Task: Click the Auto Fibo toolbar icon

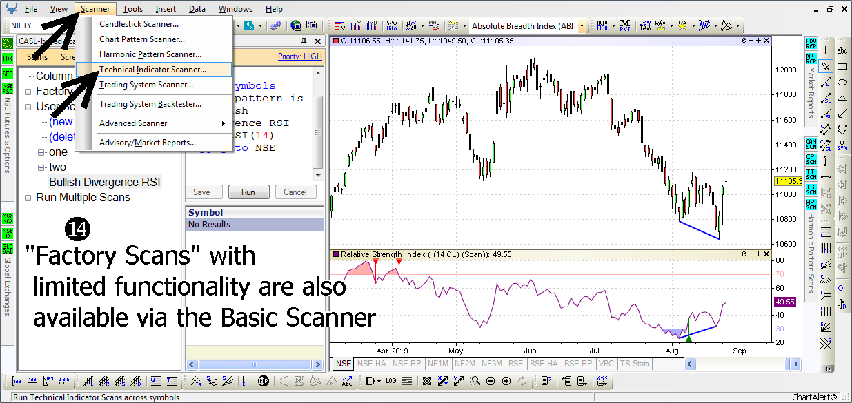Action: pyautogui.click(x=602, y=26)
